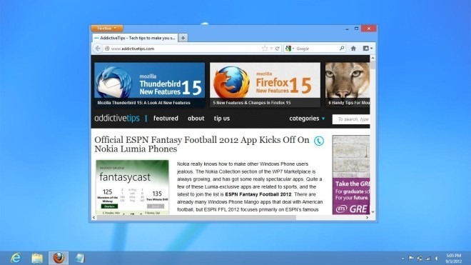Launch Internet Explorer from the taskbar
This screenshot has width=471, height=265.
(16, 258)
